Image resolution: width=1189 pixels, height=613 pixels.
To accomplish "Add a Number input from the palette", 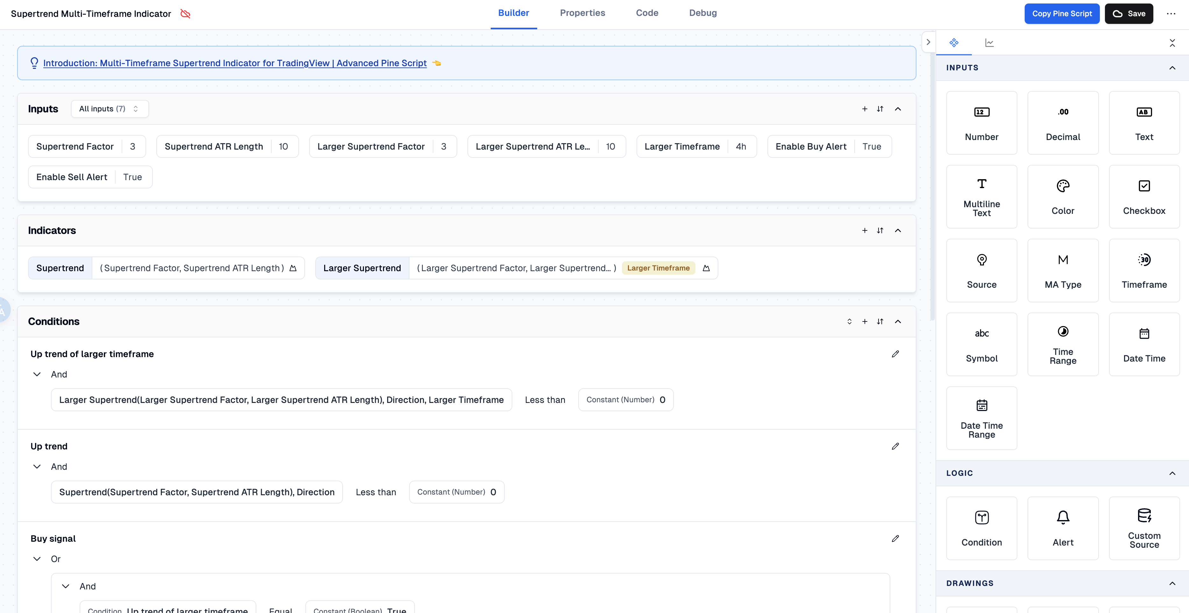I will (981, 123).
